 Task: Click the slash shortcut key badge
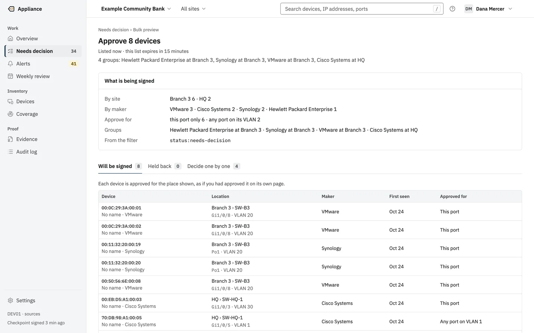(x=437, y=9)
